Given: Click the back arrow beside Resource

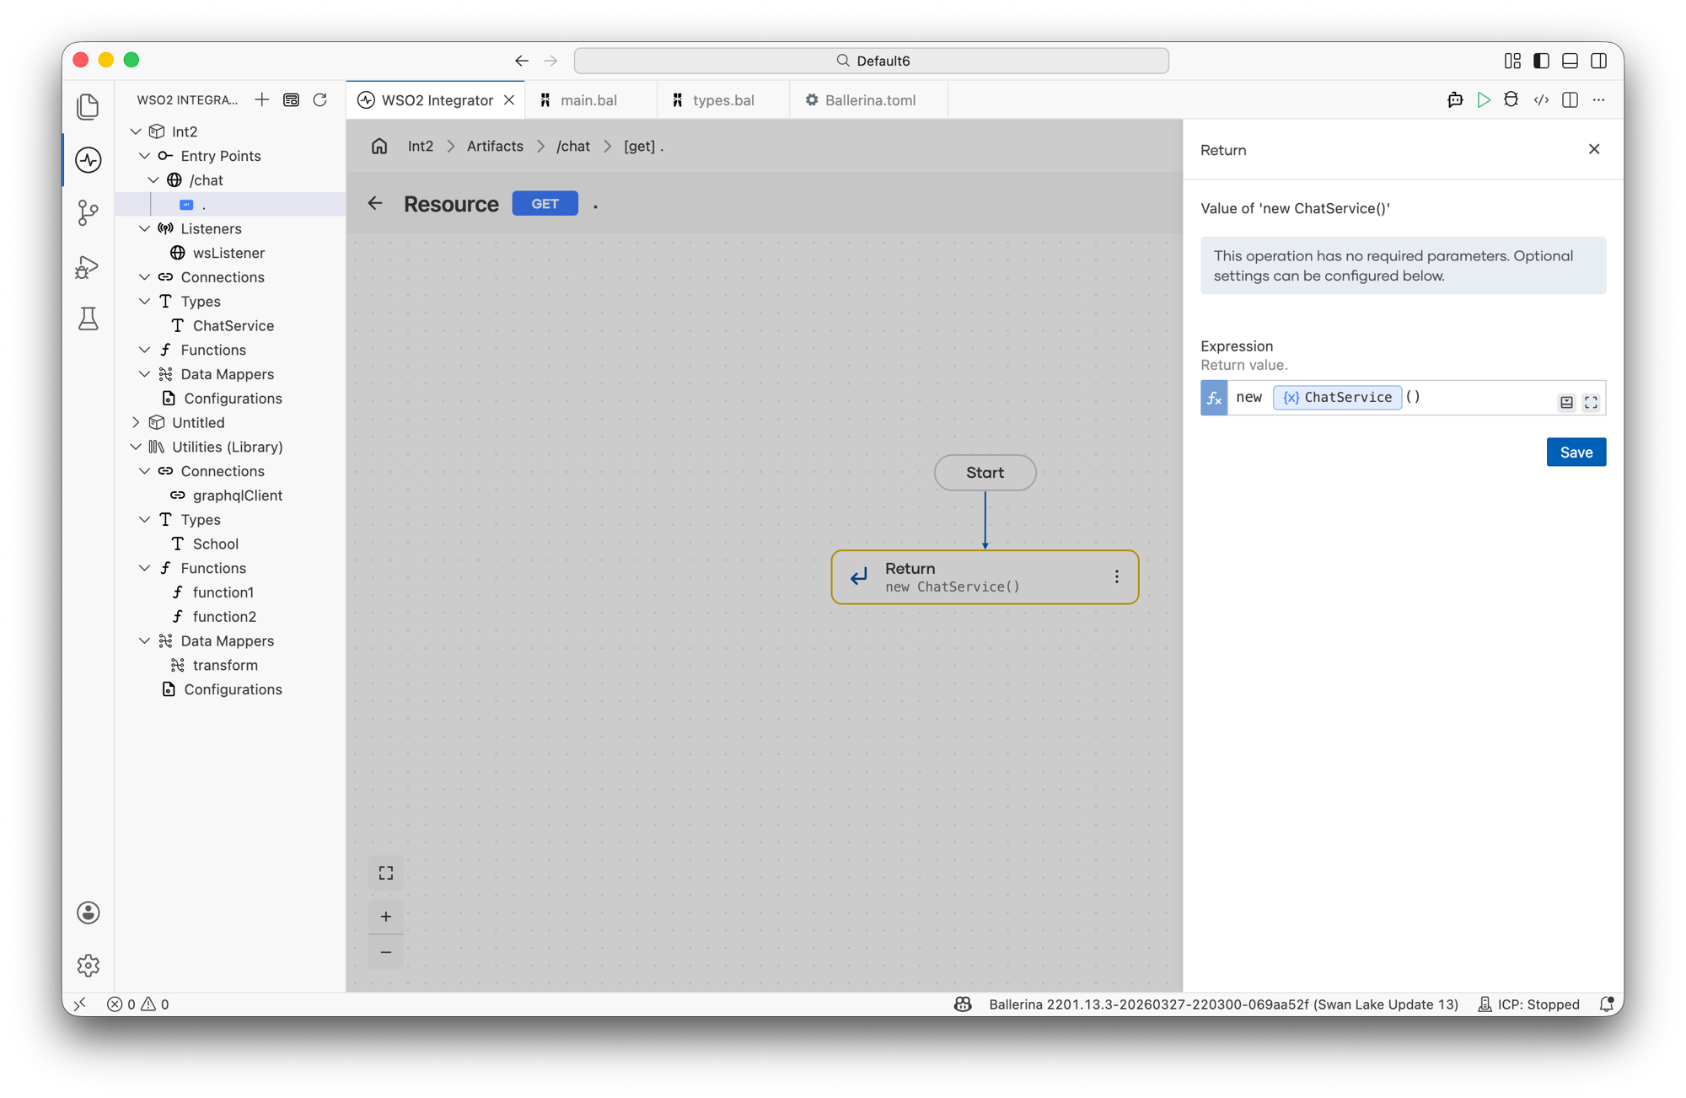Looking at the screenshot, I should (375, 203).
